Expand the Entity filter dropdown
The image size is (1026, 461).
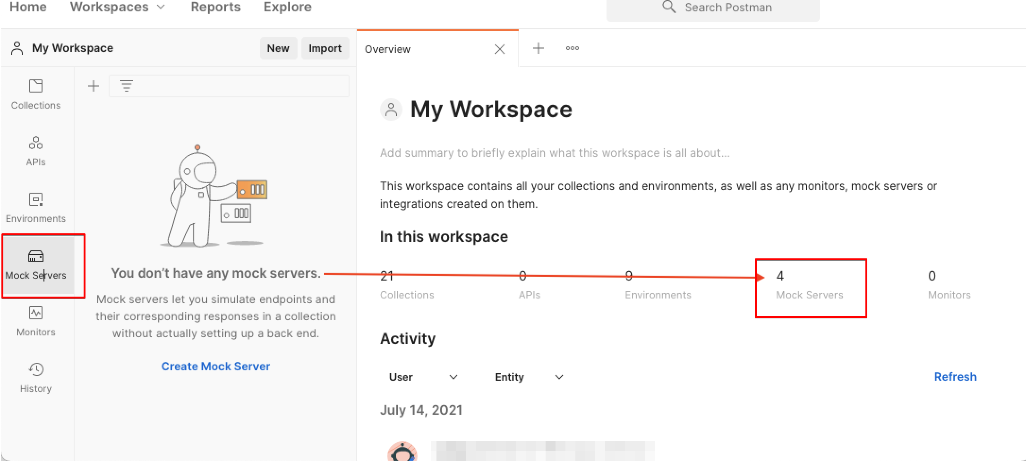pos(529,377)
